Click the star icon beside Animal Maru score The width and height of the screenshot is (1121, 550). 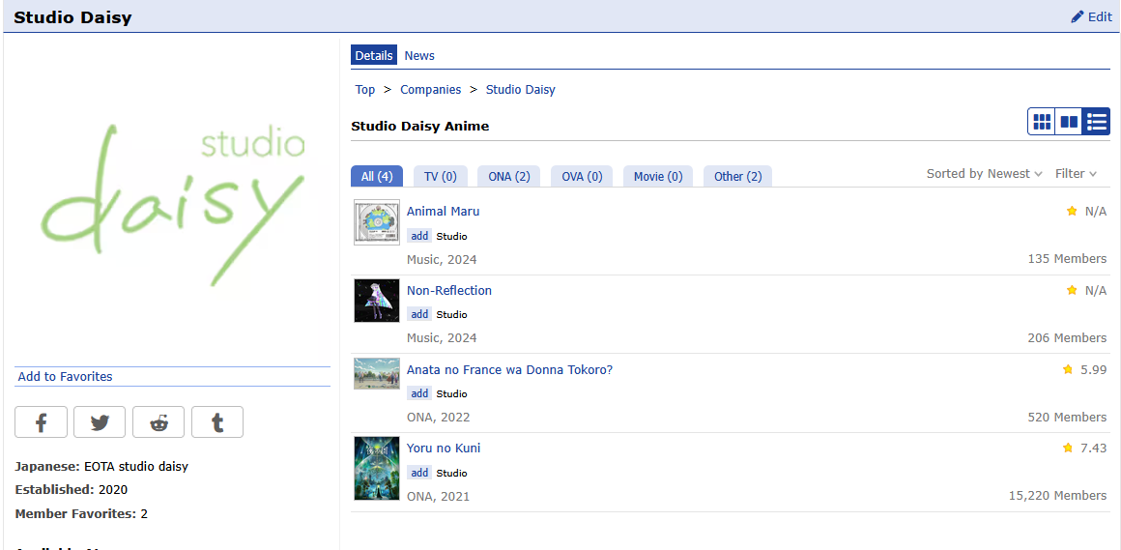[1072, 211]
